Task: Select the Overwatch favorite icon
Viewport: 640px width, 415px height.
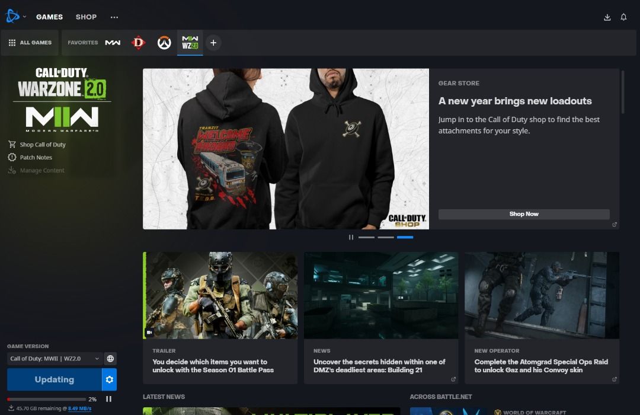Action: (x=164, y=43)
